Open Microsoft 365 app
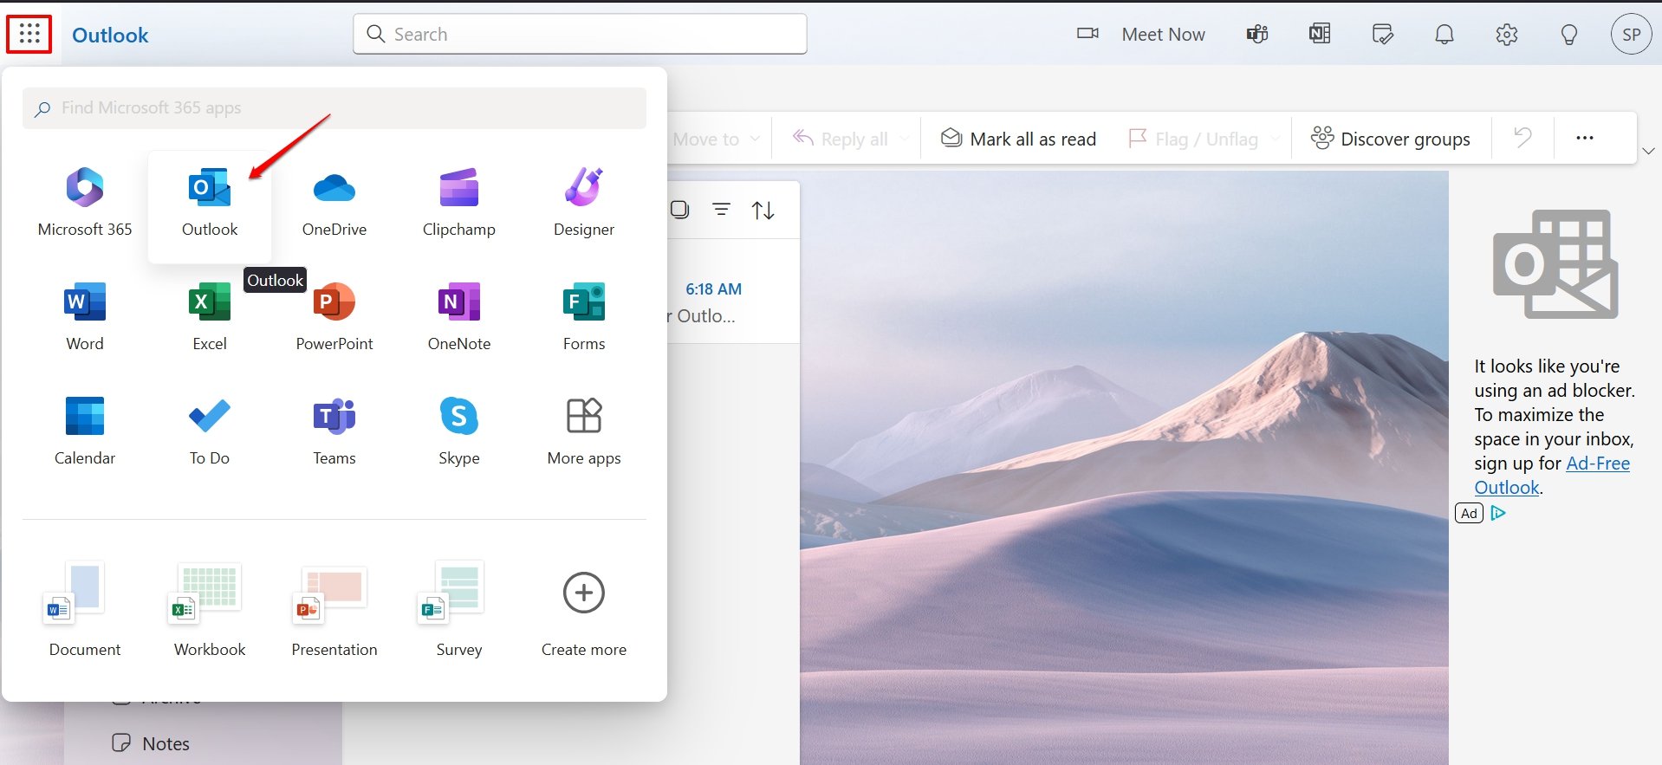The width and height of the screenshot is (1662, 765). pos(85,203)
